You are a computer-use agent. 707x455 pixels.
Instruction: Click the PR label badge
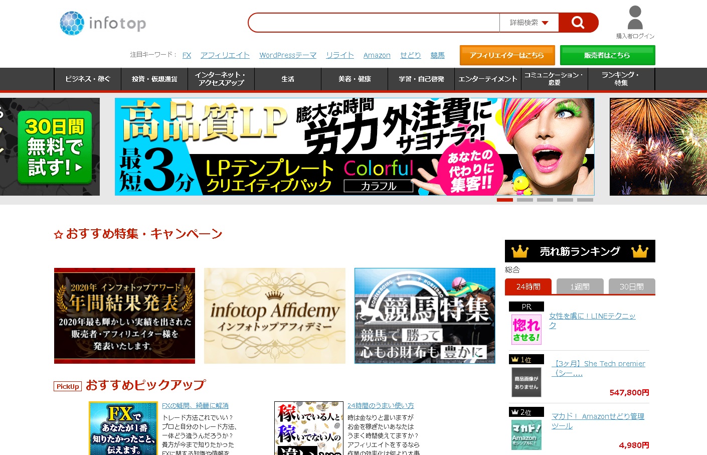(x=526, y=307)
